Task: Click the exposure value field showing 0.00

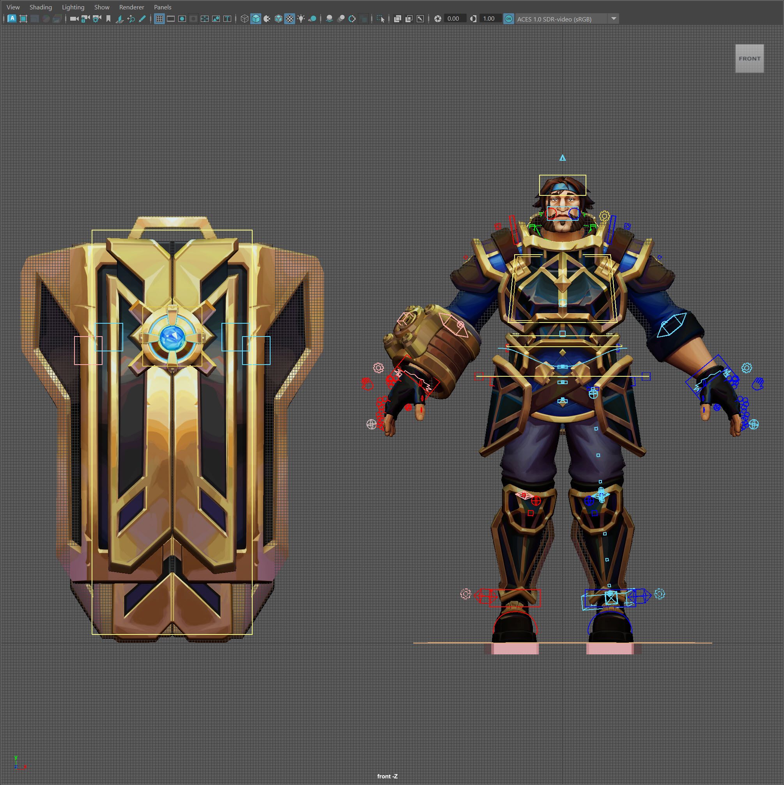Action: click(455, 19)
